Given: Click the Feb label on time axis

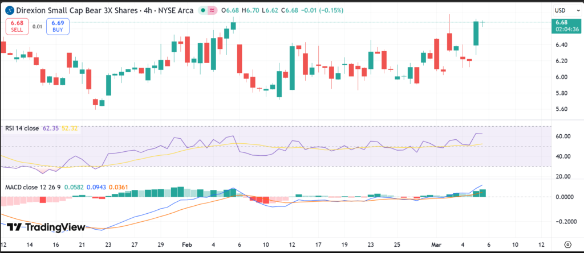Looking at the screenshot, I should pos(186,244).
